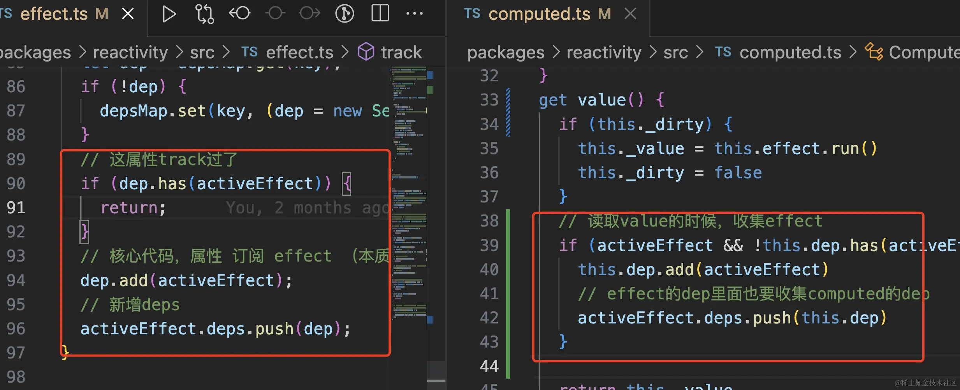This screenshot has height=390, width=960.
Task: Split the editor to the right
Action: tap(380, 13)
